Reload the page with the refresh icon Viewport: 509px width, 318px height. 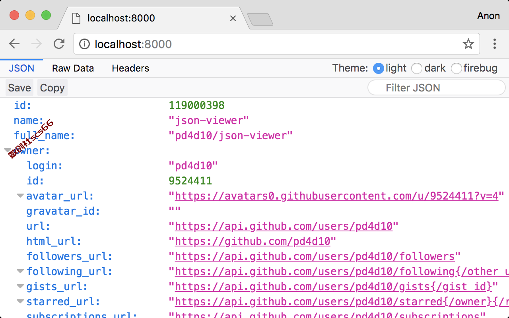click(x=59, y=44)
